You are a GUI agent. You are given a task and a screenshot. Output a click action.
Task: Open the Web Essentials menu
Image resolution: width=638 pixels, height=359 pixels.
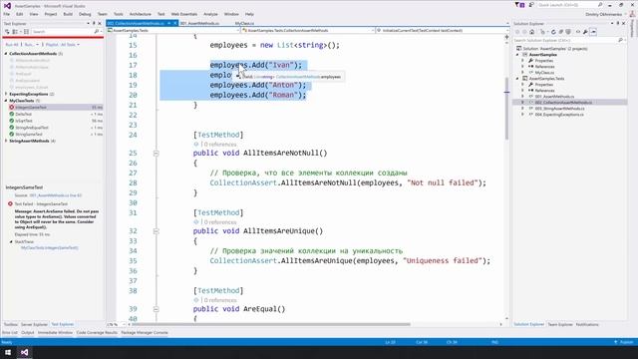tap(183, 14)
